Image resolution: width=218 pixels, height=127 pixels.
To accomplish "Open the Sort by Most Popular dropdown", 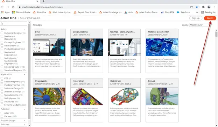I will coord(200,25).
